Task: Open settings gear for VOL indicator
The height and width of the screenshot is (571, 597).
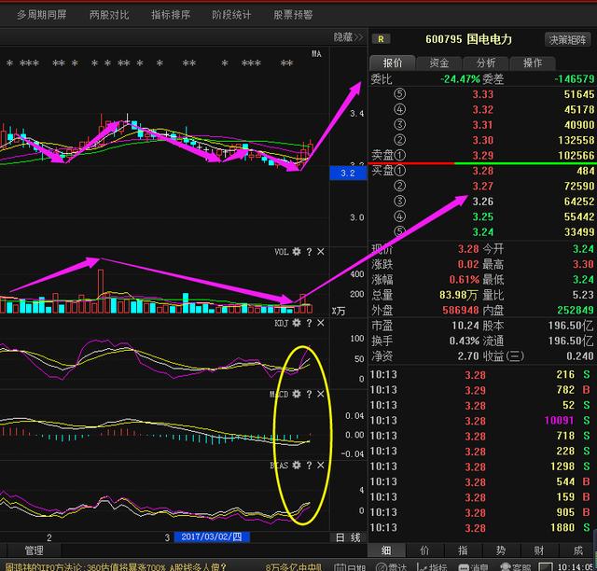Action: pos(297,252)
